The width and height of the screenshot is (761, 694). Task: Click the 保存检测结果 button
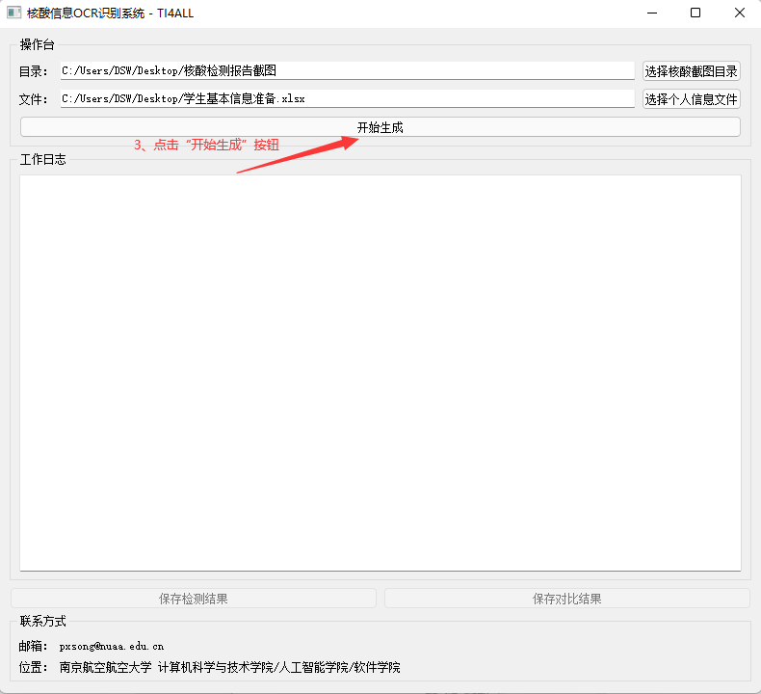(193, 599)
